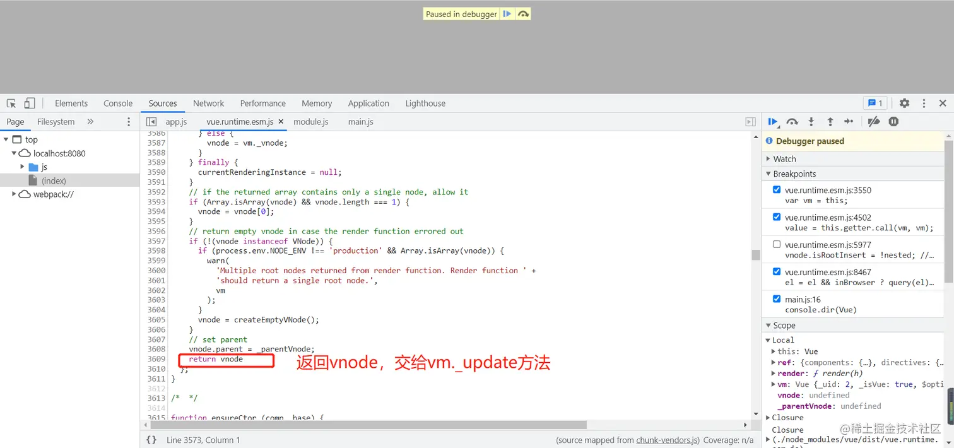
Task: Expand the ref object in scope
Action: (774, 362)
